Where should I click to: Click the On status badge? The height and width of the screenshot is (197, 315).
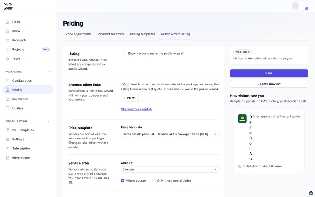(125, 84)
